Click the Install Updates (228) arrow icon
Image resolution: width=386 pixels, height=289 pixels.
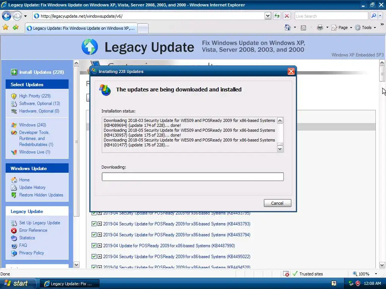[14, 72]
